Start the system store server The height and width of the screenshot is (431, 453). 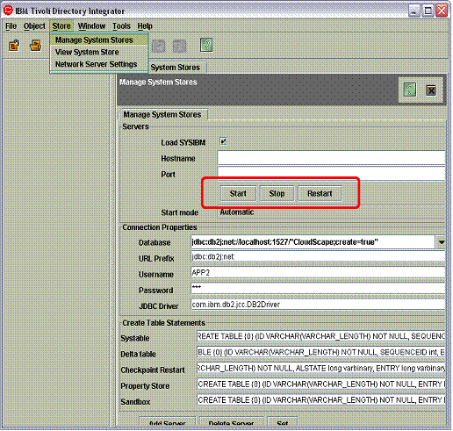click(x=238, y=193)
